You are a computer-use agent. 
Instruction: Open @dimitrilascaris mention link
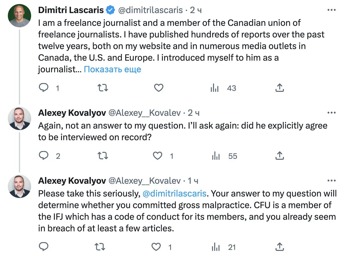[x=174, y=193]
